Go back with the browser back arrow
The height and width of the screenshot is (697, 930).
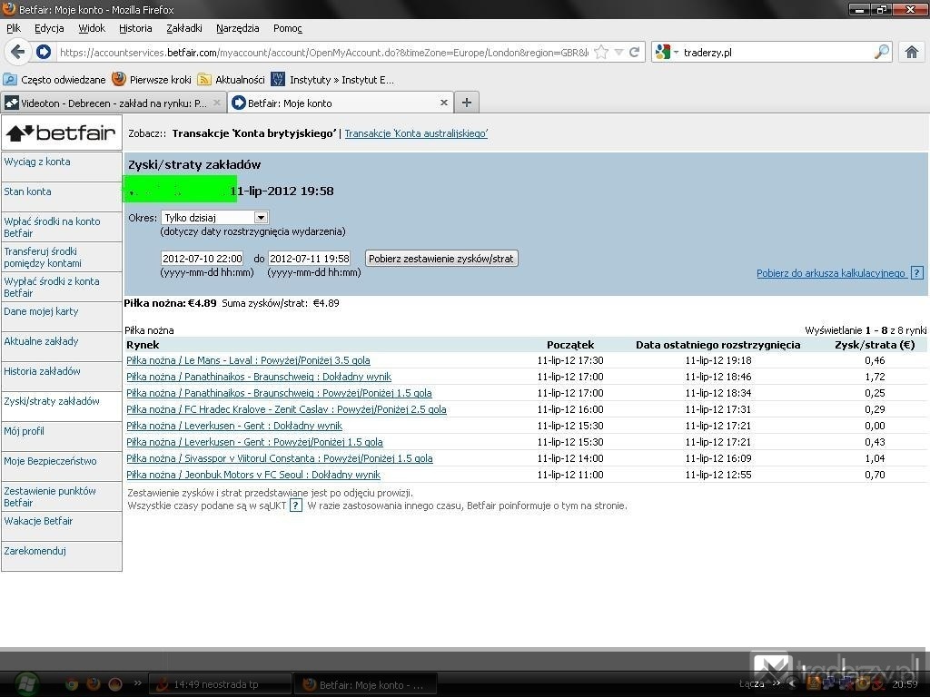pyautogui.click(x=18, y=52)
